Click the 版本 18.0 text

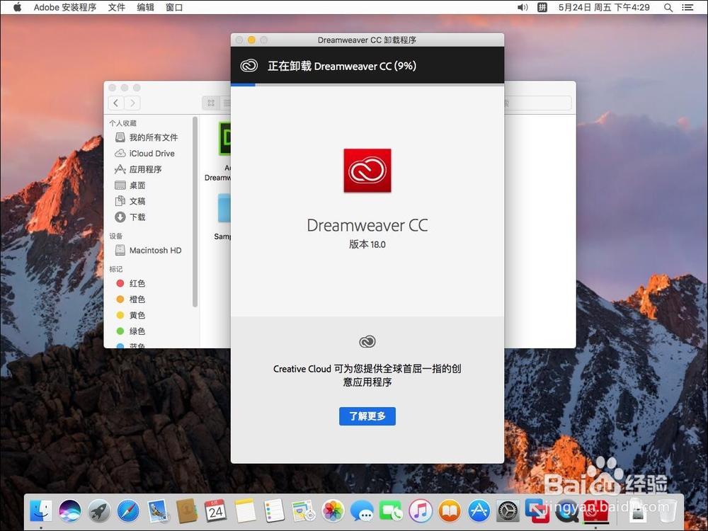[367, 244]
